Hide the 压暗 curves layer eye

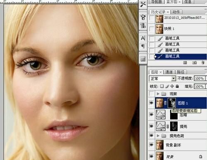tap(152, 115)
